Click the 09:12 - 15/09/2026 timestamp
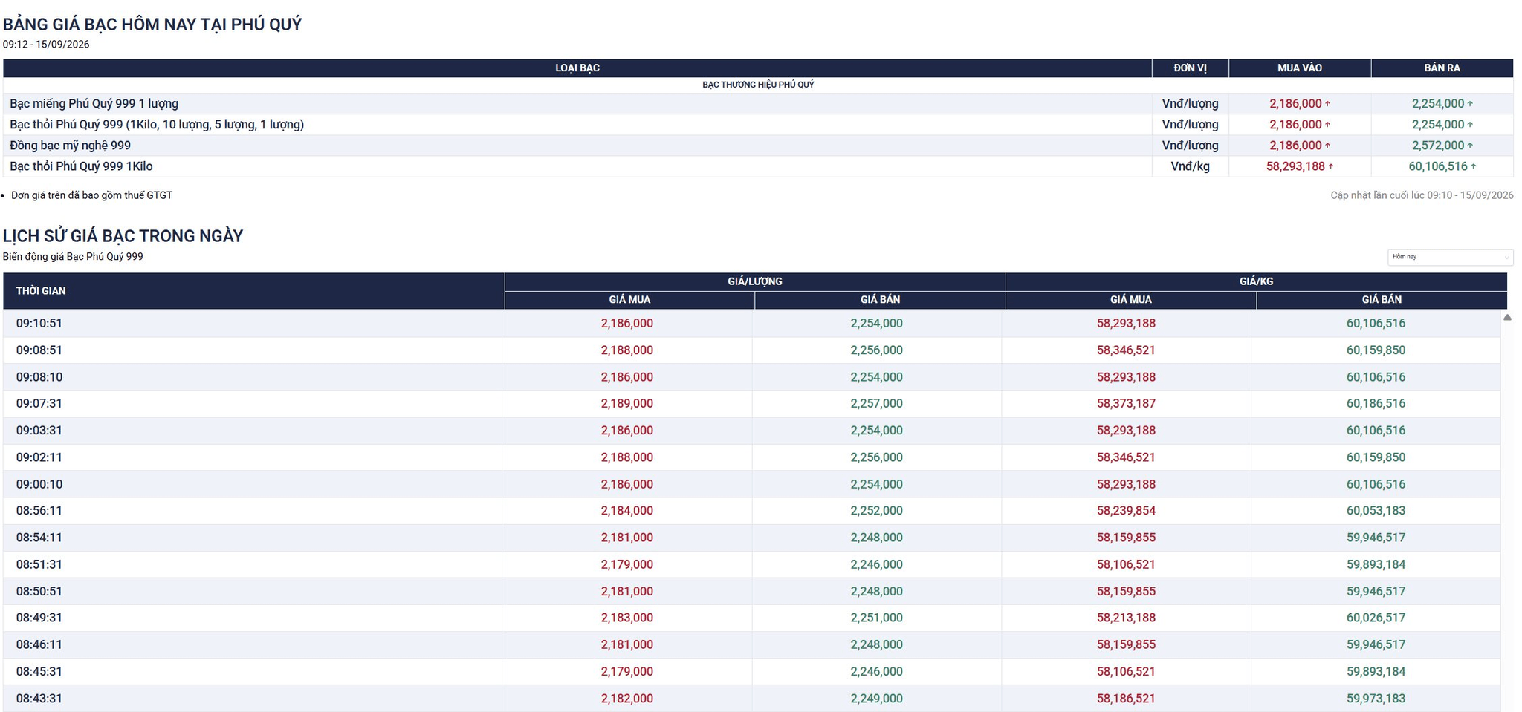1522x712 pixels. click(x=46, y=45)
